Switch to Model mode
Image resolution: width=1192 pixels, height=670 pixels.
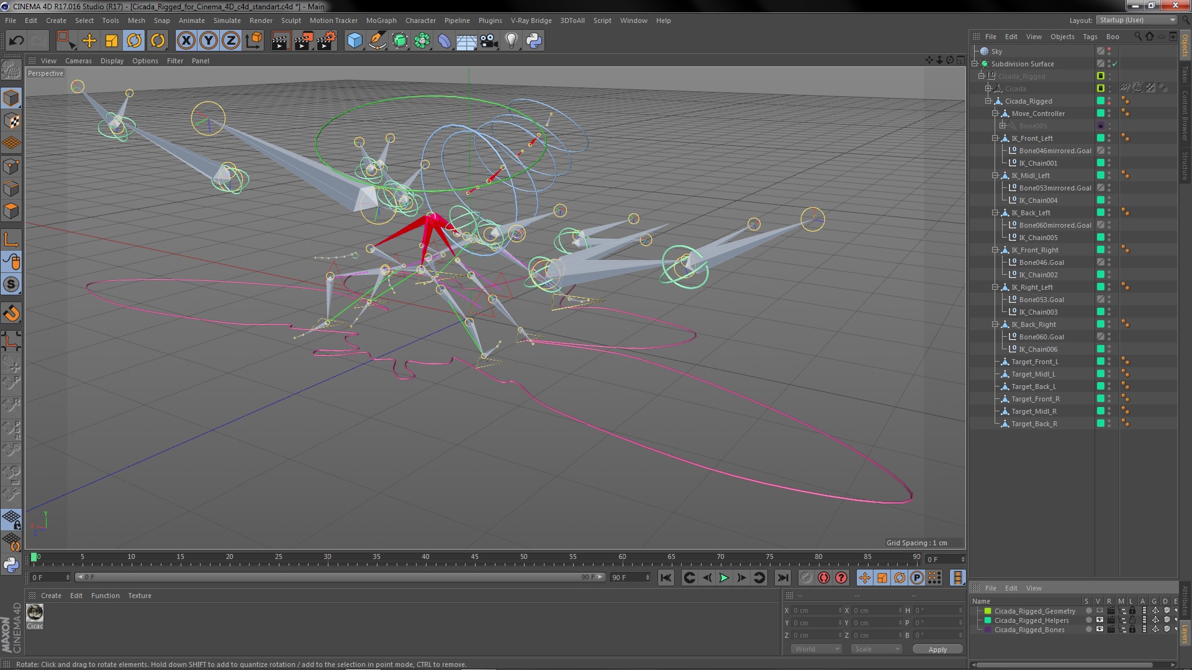(x=11, y=98)
